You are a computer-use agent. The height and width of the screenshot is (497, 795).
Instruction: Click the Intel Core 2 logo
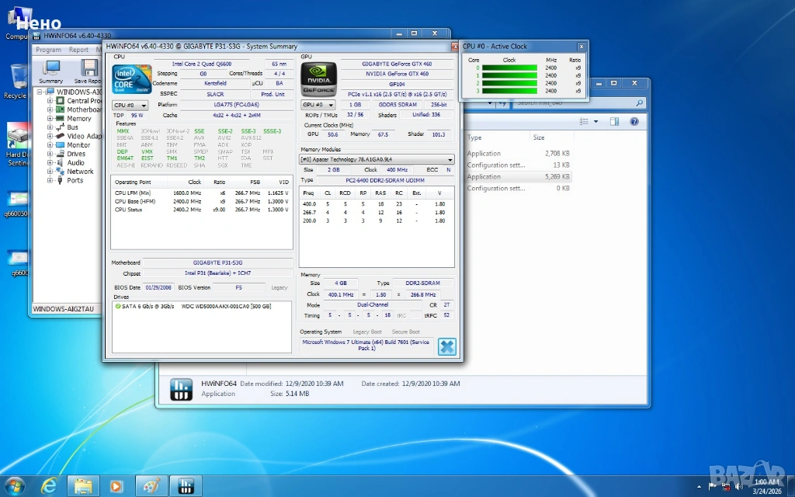coord(132,78)
